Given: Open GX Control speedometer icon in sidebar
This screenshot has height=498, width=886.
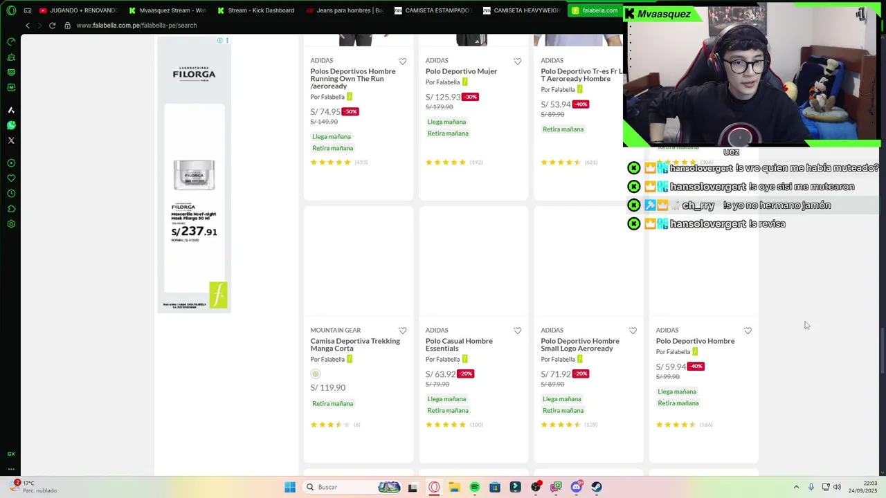Looking at the screenshot, I should click(11, 41).
